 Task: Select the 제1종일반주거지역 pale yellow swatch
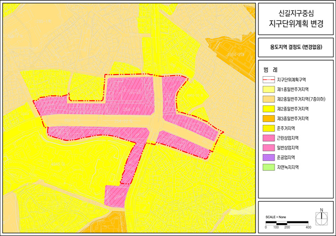(269, 89)
